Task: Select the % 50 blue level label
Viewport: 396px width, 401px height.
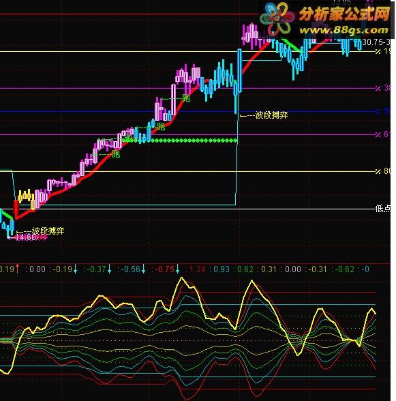Action: 382,111
